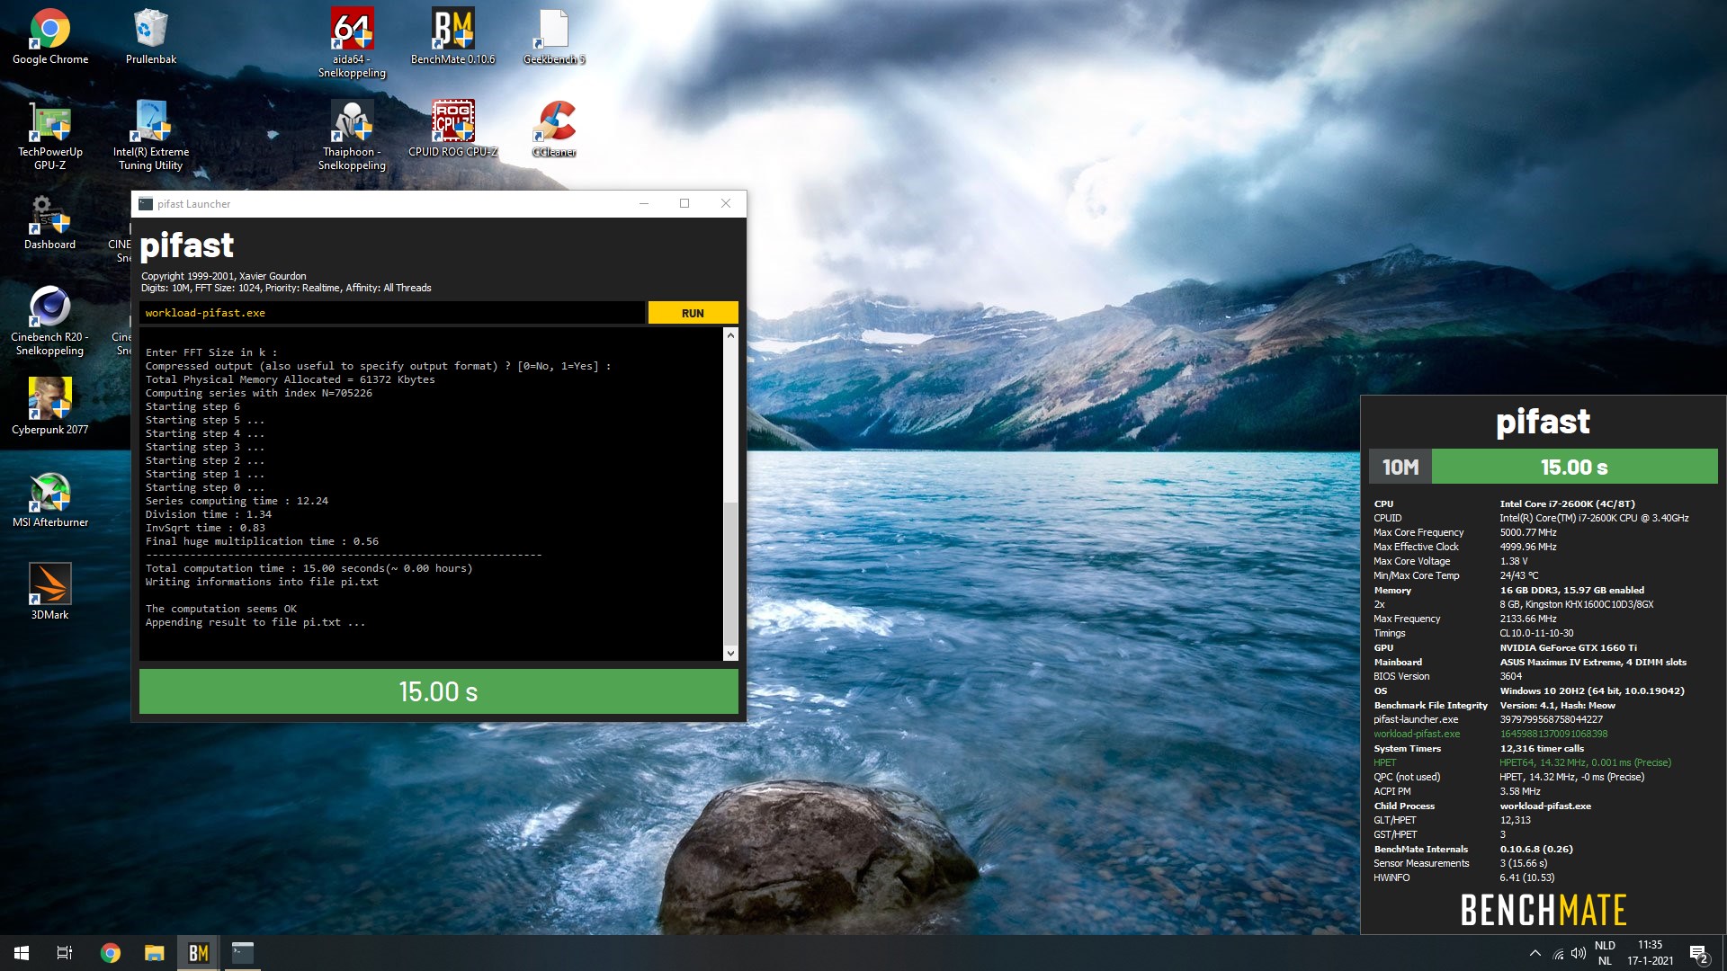Open Google Chrome desktop shortcut
The image size is (1727, 971).
coord(50,38)
